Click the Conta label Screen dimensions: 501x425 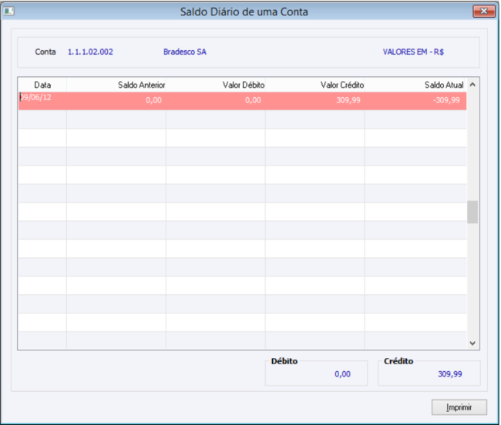coord(45,52)
